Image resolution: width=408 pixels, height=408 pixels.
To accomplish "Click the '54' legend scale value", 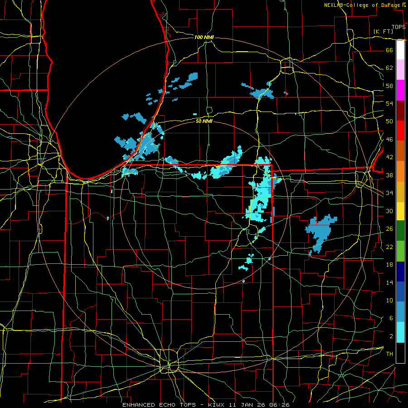I will pyautogui.click(x=389, y=103).
